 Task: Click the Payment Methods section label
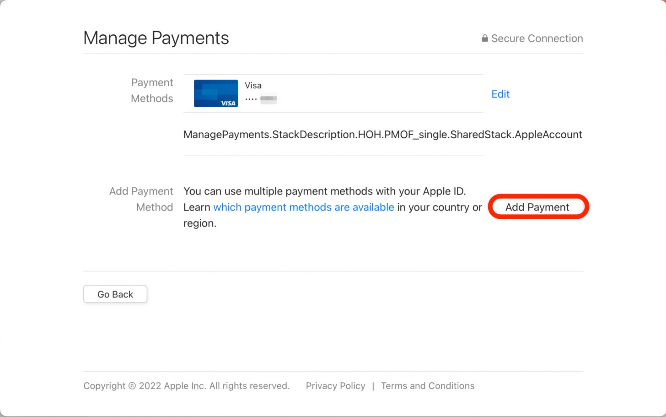(x=152, y=91)
